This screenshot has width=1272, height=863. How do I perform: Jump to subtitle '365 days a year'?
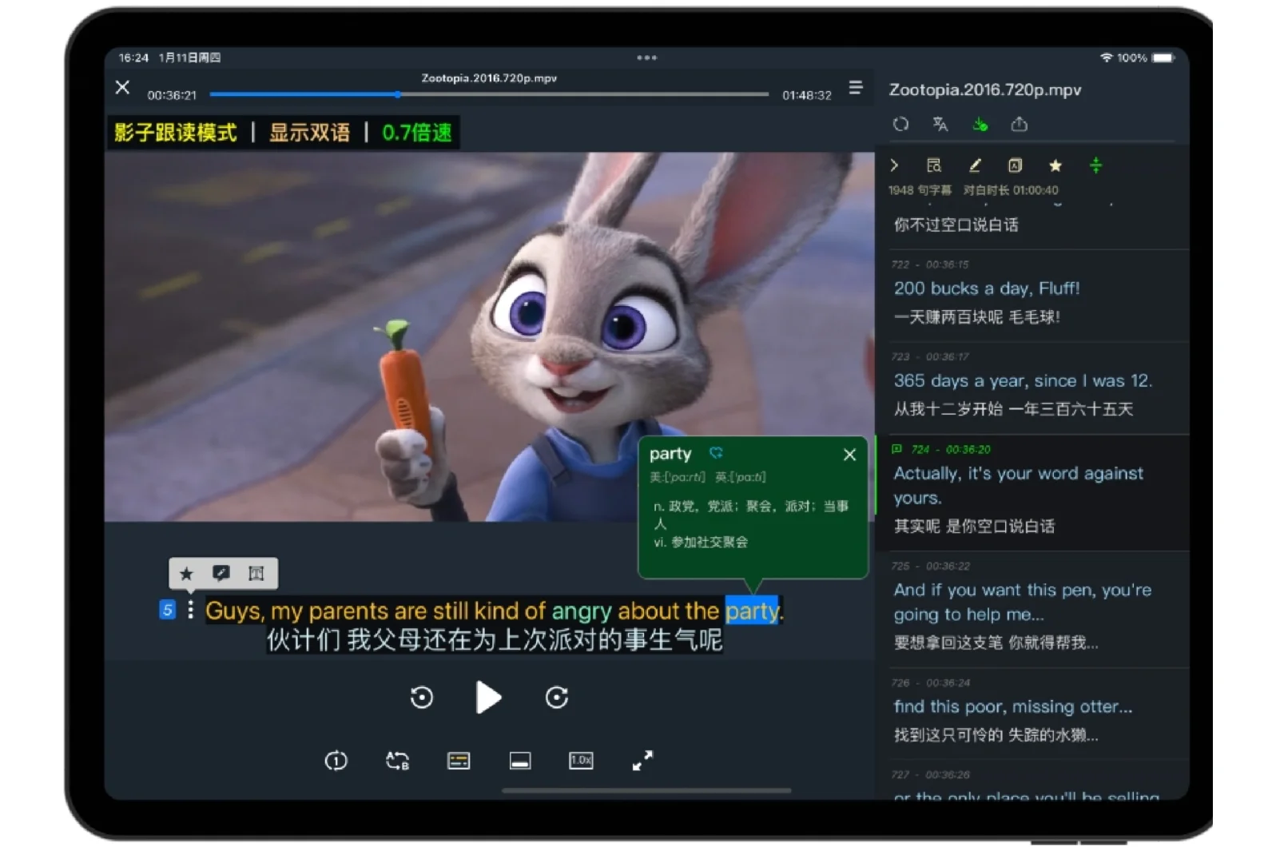coord(1023,381)
